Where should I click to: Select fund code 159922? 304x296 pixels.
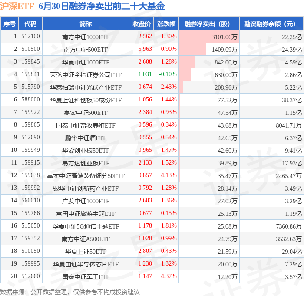click(x=30, y=112)
